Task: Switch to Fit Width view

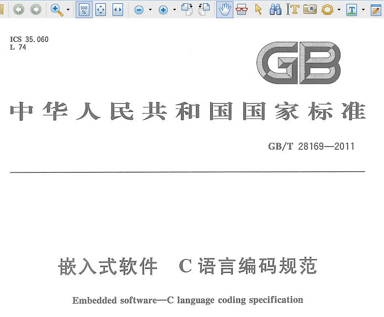Action: click(x=118, y=10)
